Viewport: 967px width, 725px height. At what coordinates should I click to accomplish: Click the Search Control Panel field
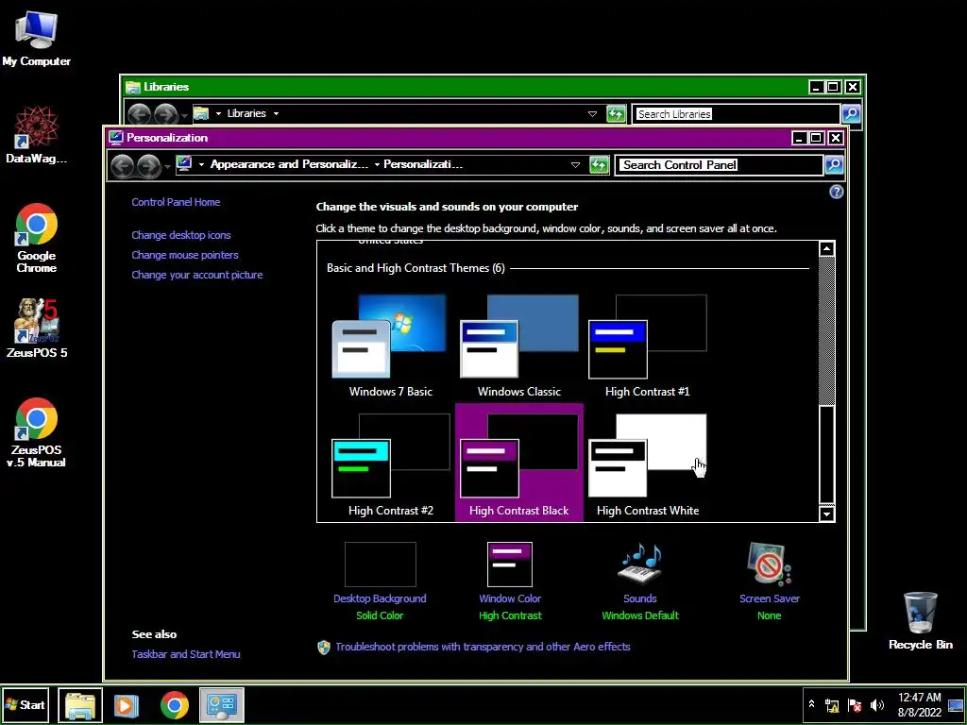720,164
